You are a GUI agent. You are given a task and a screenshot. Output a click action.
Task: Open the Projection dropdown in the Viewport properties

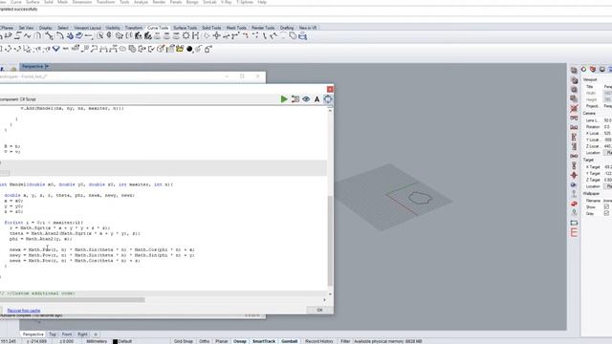[608, 106]
